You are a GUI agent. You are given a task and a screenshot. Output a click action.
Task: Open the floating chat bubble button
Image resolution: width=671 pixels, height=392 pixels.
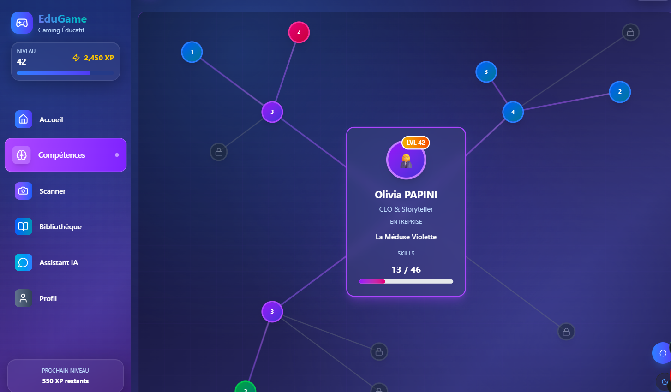click(x=662, y=353)
